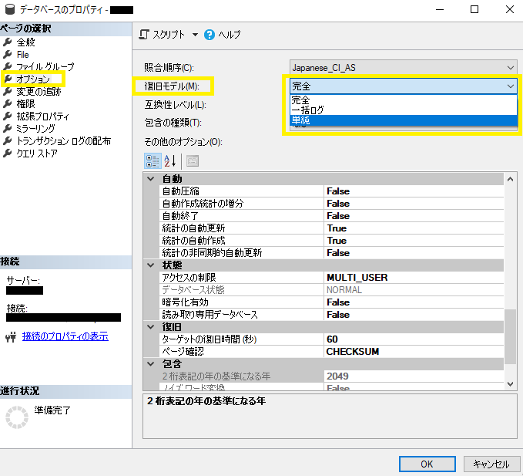
Task: Click the Property Pages icon in options toolbar
Action: 193,161
